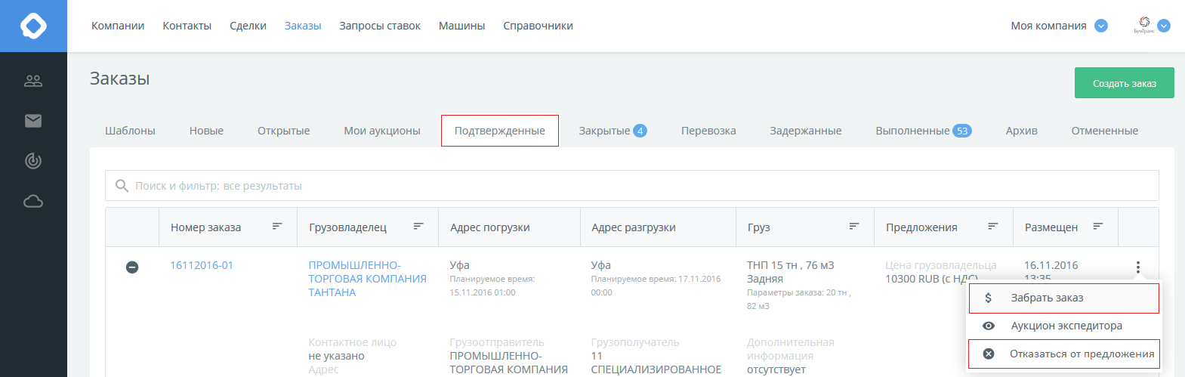This screenshot has height=377, width=1185.
Task: Switch to the Перевозка tab
Action: [708, 131]
